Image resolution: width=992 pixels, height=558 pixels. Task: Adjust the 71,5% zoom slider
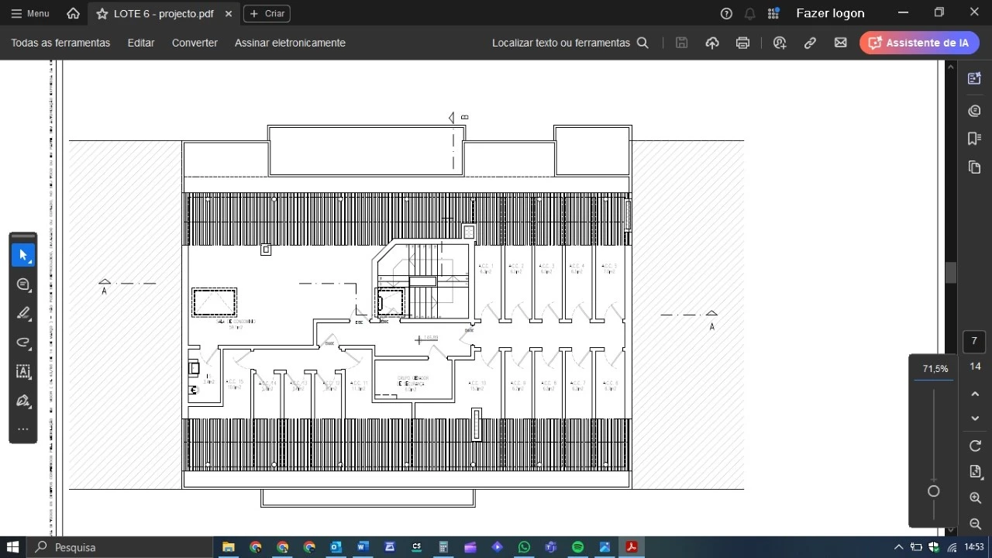click(x=933, y=491)
